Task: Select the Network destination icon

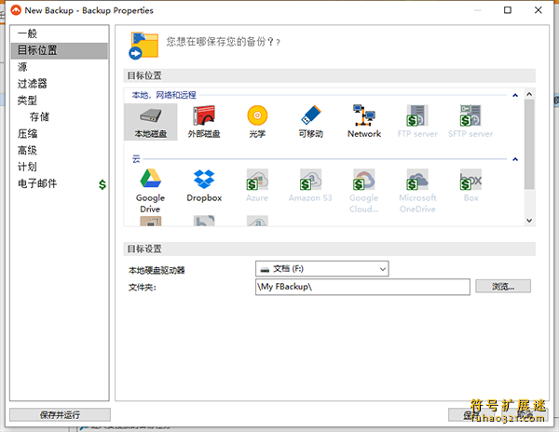Action: coord(364,122)
